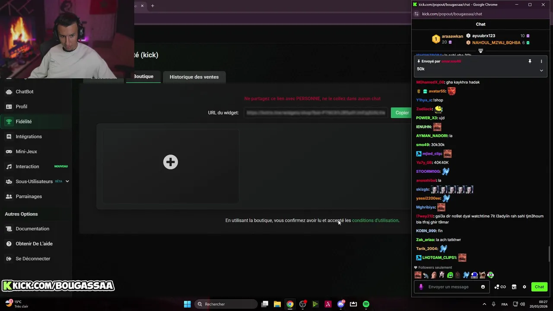Screen dimensions: 553x311
Task: Open Intégrations in the sidebar
Action: pyautogui.click(x=29, y=136)
